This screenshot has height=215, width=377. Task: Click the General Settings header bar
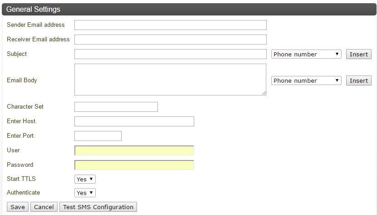tap(189, 10)
